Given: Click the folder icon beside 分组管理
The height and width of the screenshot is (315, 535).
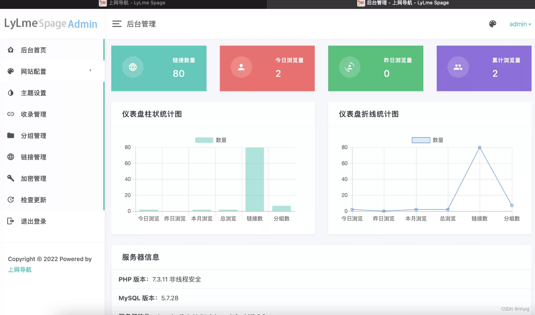Looking at the screenshot, I should click(11, 136).
